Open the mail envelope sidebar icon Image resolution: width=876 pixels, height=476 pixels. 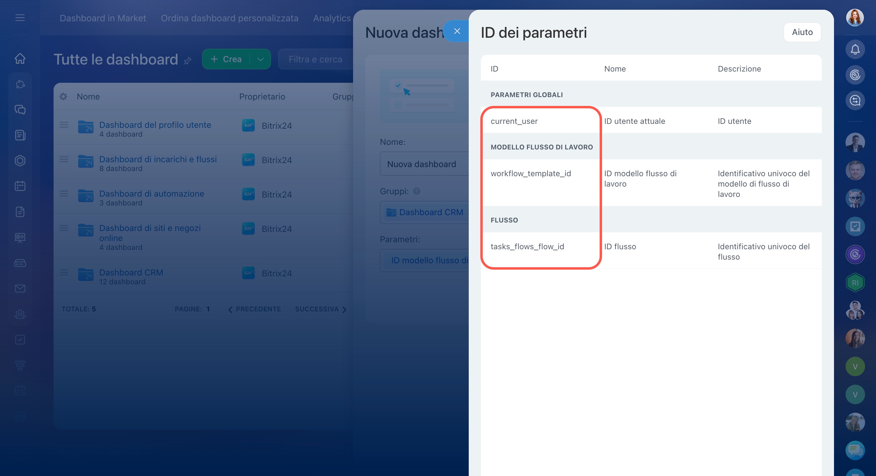(20, 288)
